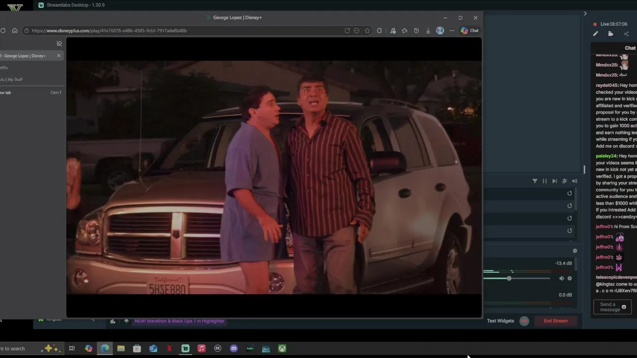Open the media music-note toolbar icon
The image size is (637, 358).
click(x=393, y=30)
